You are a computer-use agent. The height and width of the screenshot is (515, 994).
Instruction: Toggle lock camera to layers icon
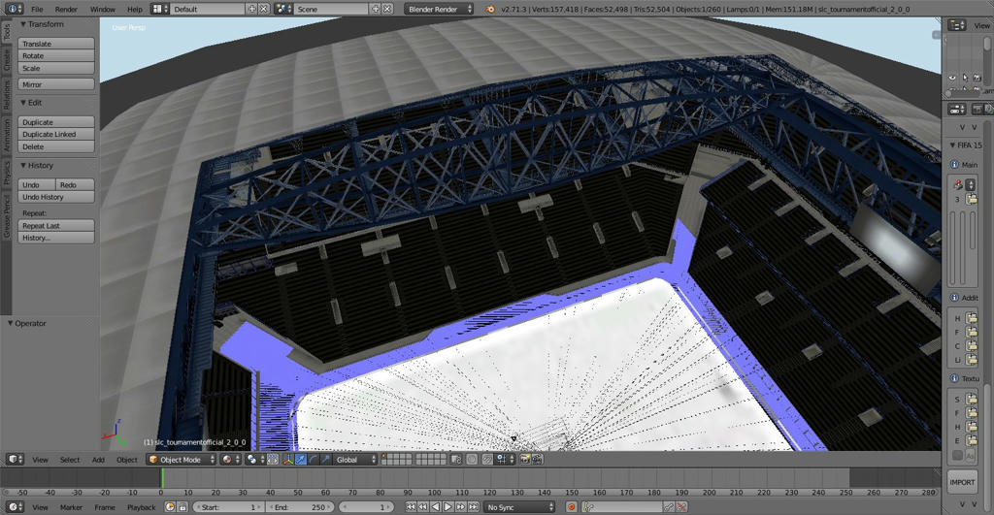tap(455, 460)
